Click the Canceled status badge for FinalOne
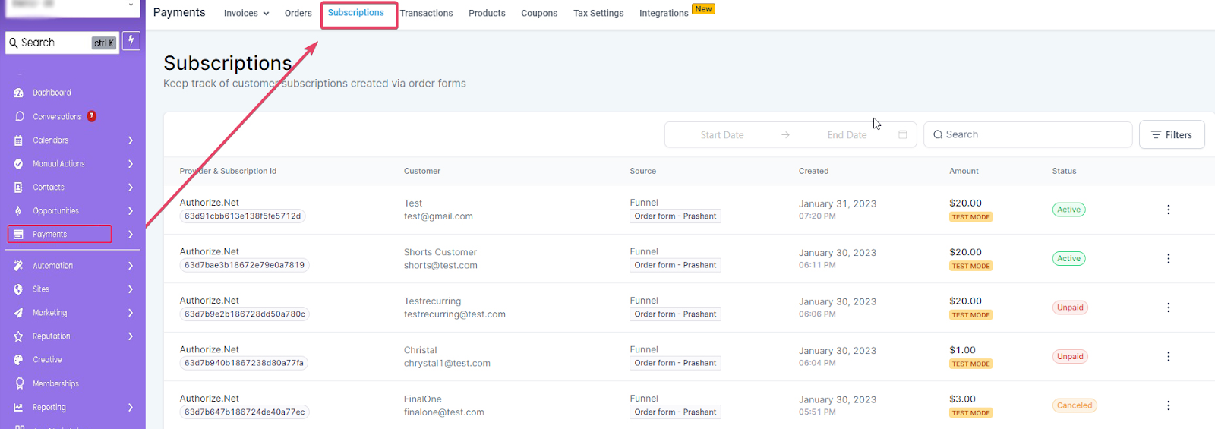Viewport: 1215px width, 429px height. pos(1075,405)
